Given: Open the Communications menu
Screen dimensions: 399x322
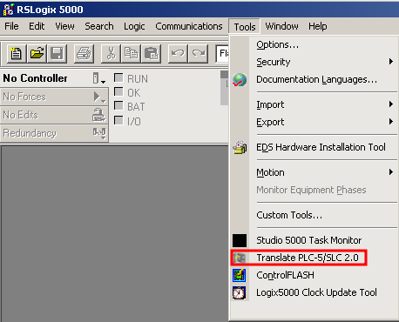Looking at the screenshot, I should (x=189, y=26).
